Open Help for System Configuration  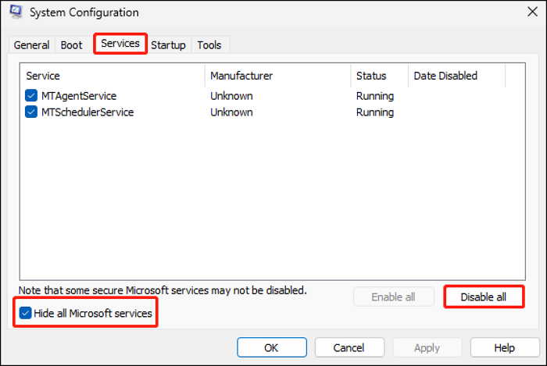click(504, 347)
